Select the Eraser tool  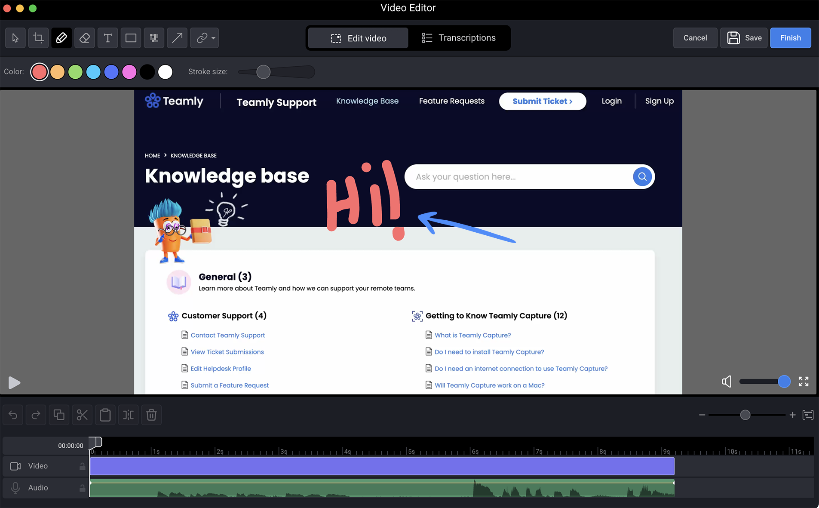pyautogui.click(x=85, y=38)
